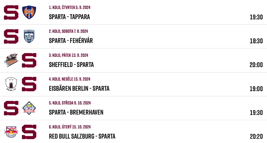This screenshot has width=267, height=143.
Task: Click the Fehérvár AV19 crest logo
Action: click(x=29, y=36)
